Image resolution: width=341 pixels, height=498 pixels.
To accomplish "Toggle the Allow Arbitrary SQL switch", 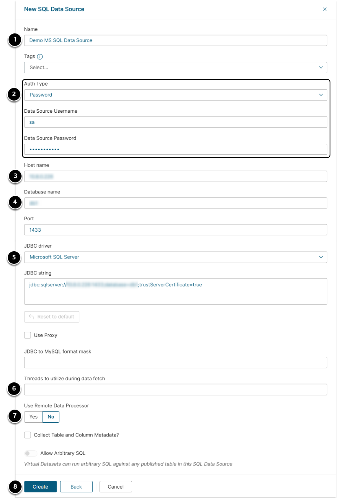I will coord(31,453).
